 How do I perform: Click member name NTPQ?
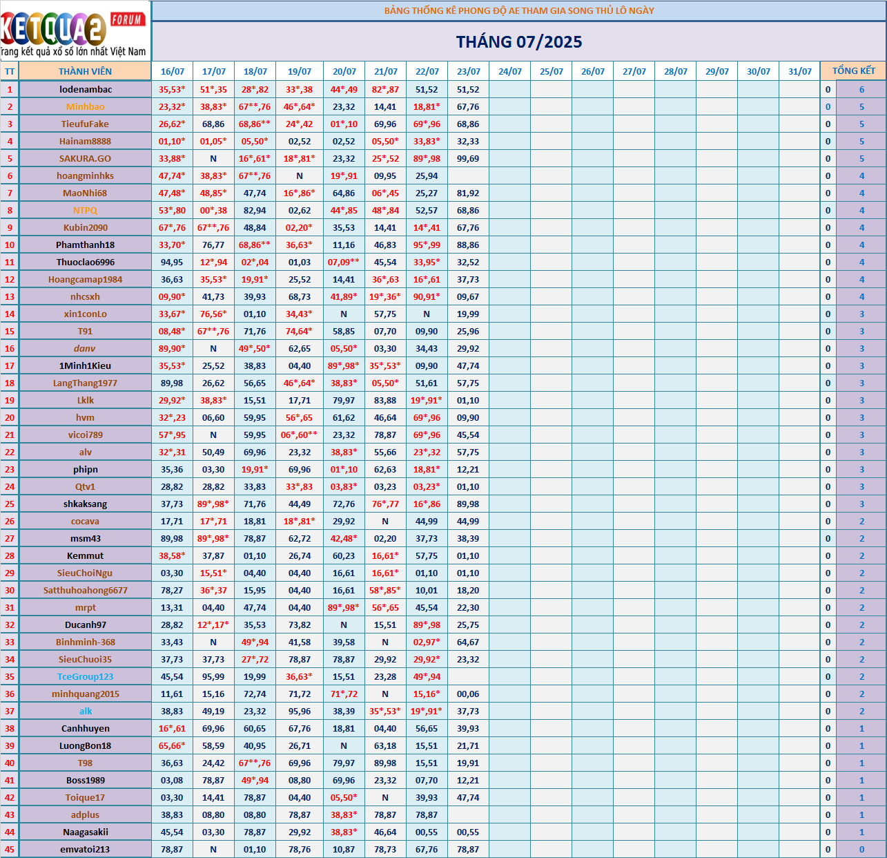tap(86, 210)
